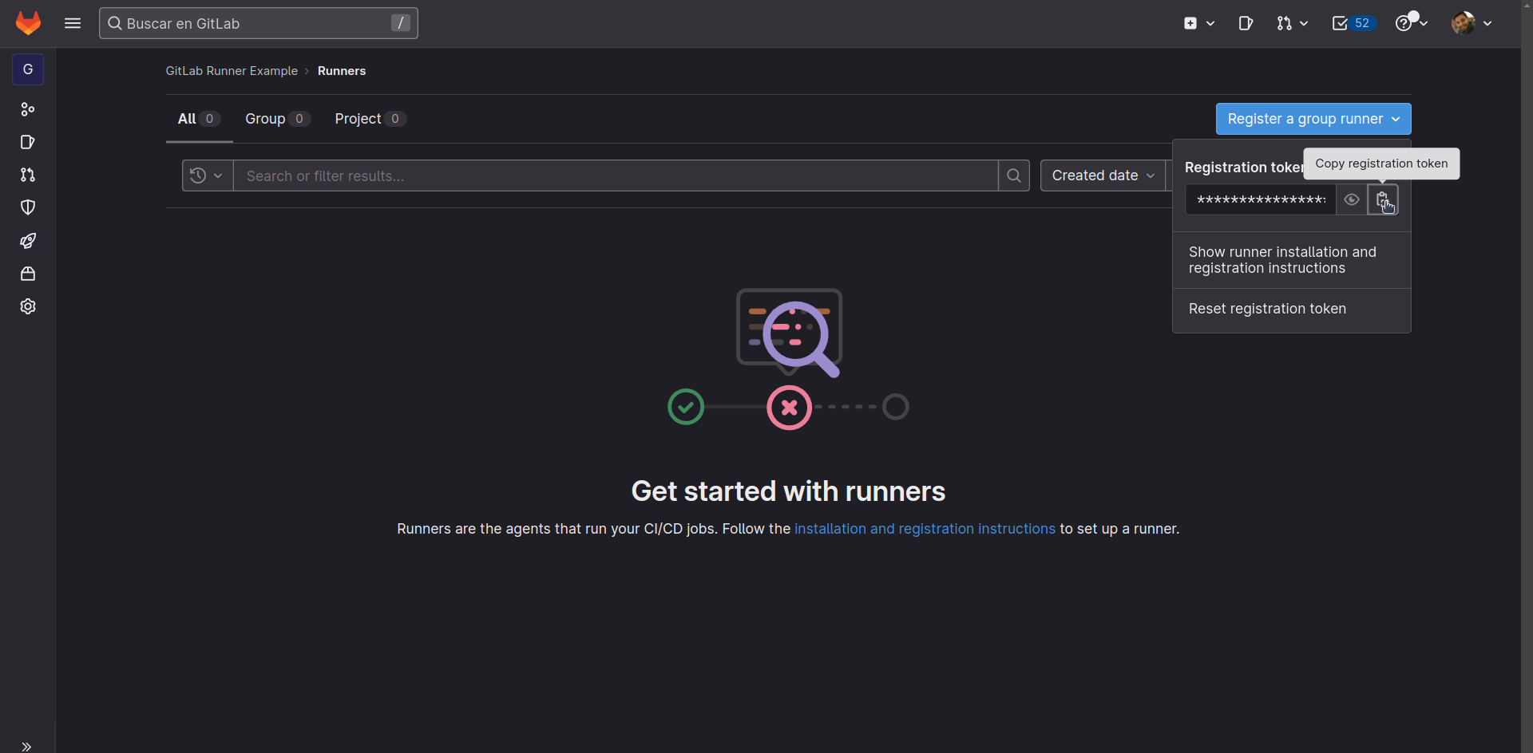Go to GitLab Runner Example breadcrumb
This screenshot has height=753, width=1533.
pyautogui.click(x=232, y=71)
